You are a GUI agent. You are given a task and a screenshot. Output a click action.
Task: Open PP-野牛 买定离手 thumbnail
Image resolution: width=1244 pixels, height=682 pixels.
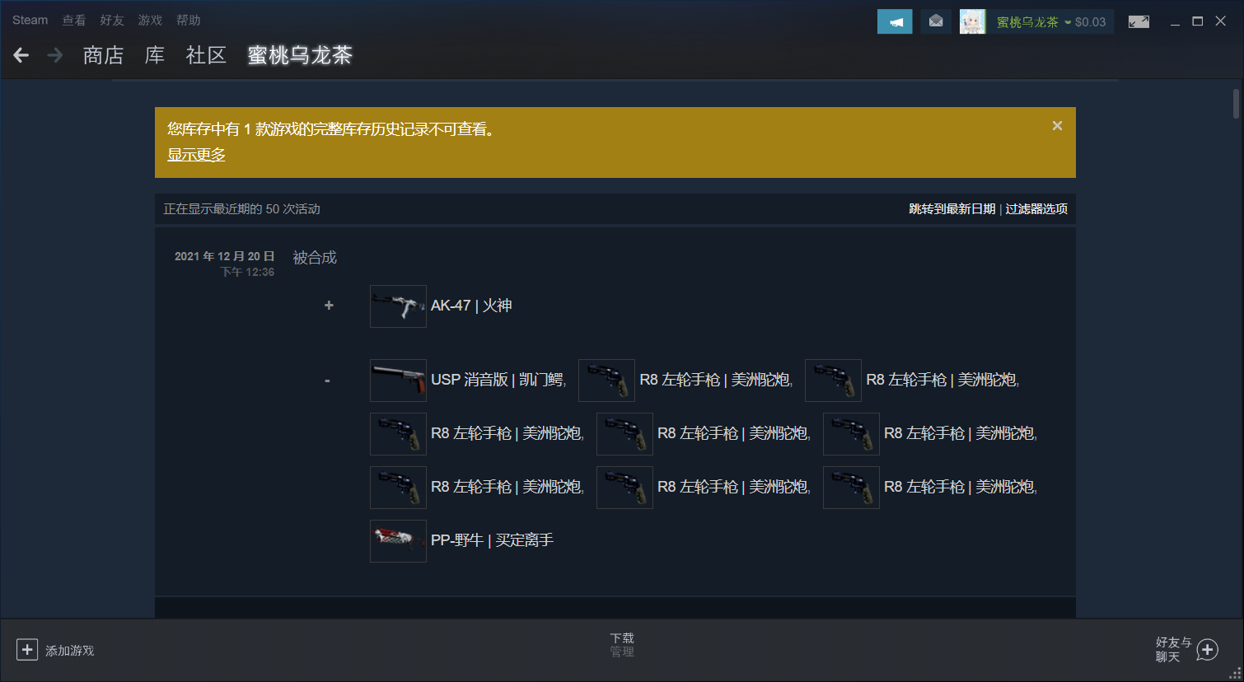point(398,541)
